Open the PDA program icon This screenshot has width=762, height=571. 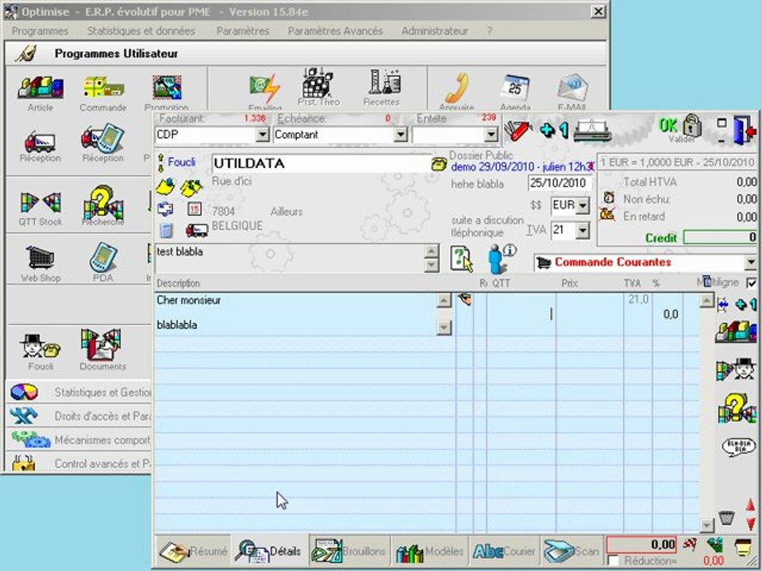click(103, 257)
